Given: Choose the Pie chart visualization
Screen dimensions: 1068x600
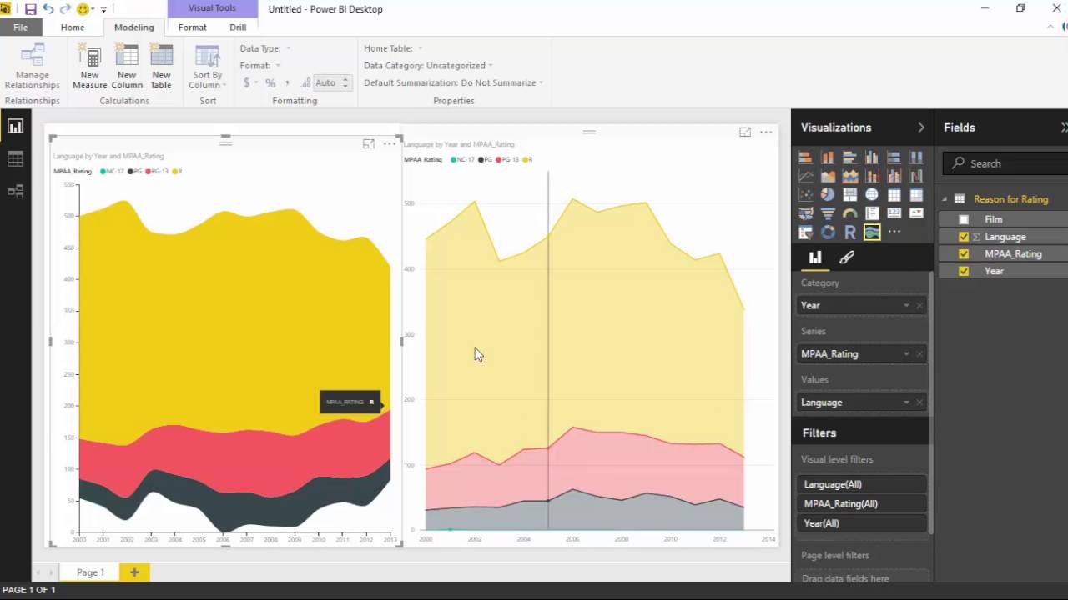Looking at the screenshot, I should (x=828, y=194).
